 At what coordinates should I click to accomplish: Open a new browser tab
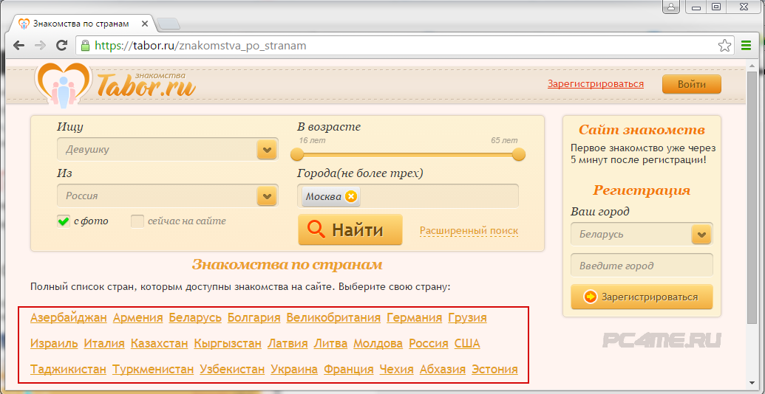pos(168,24)
